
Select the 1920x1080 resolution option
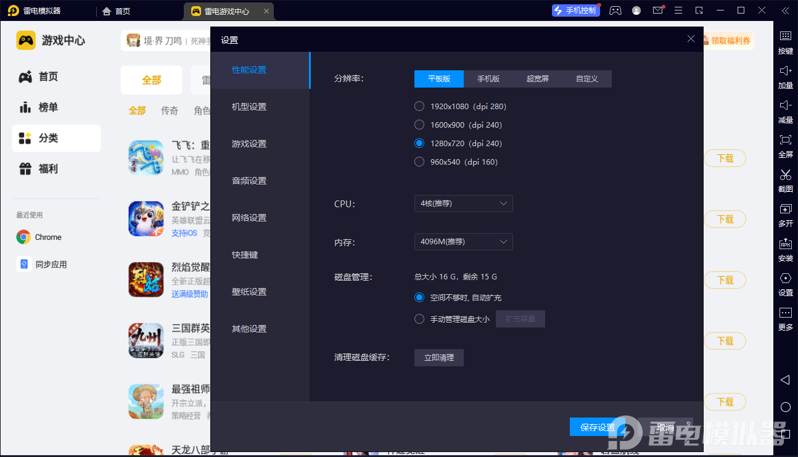419,106
